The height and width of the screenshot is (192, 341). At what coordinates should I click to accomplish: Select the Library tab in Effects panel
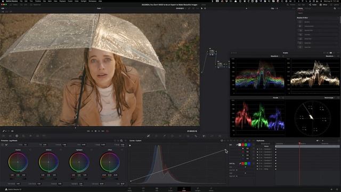(301, 9)
